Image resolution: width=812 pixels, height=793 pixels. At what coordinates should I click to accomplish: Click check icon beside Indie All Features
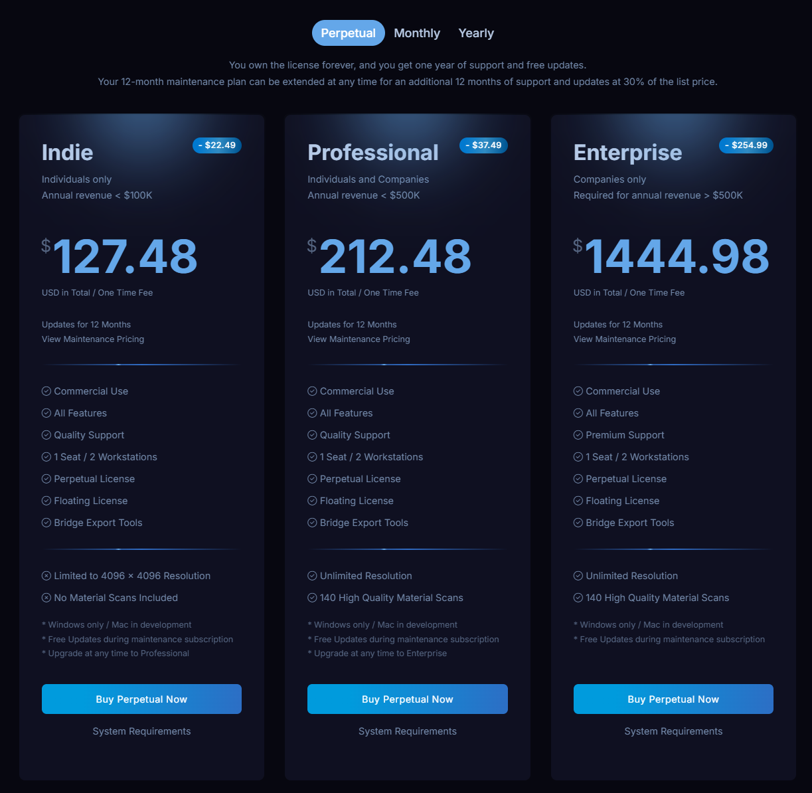[46, 413]
